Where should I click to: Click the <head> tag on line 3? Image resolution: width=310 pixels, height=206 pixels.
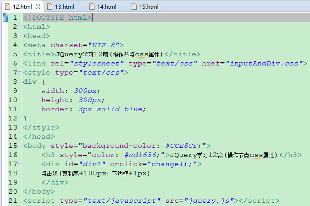[37, 36]
